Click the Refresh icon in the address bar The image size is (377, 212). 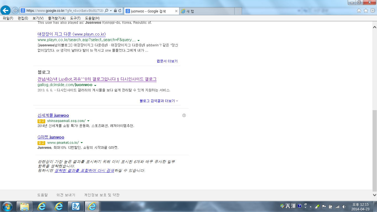click(120, 11)
